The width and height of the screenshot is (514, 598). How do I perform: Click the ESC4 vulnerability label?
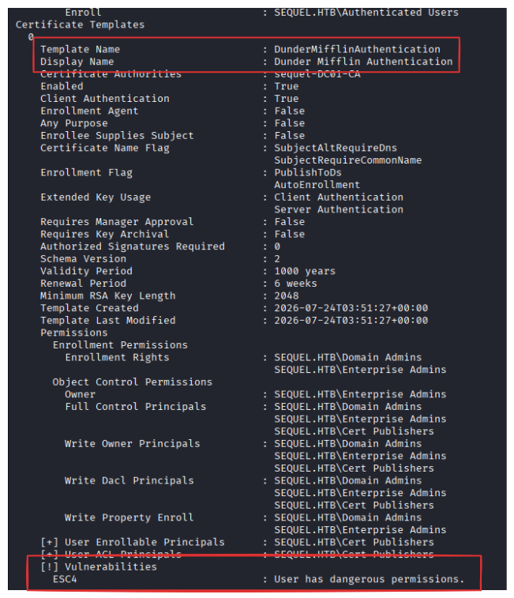[x=65, y=579]
